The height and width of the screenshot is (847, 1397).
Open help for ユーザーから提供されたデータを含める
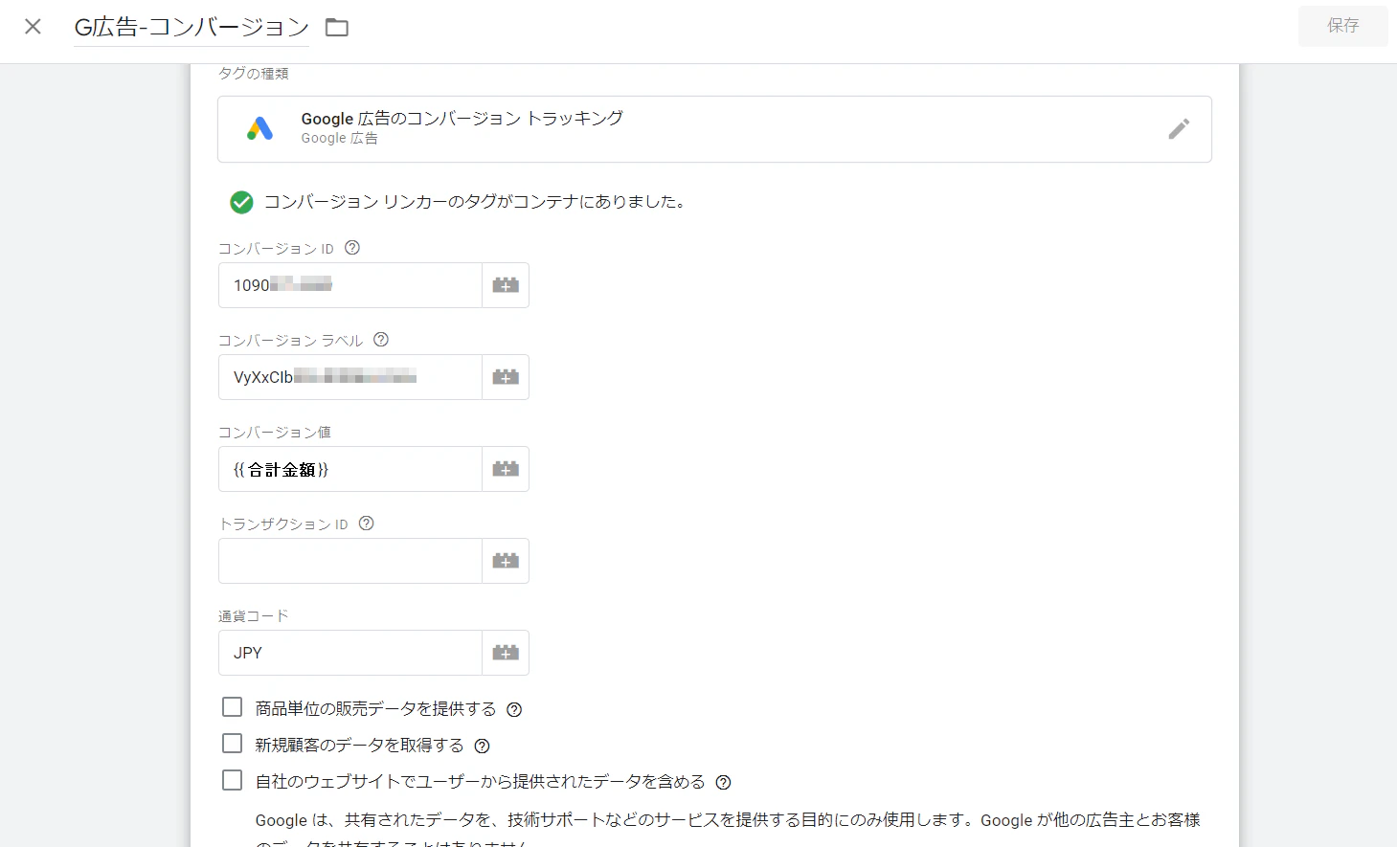[724, 782]
